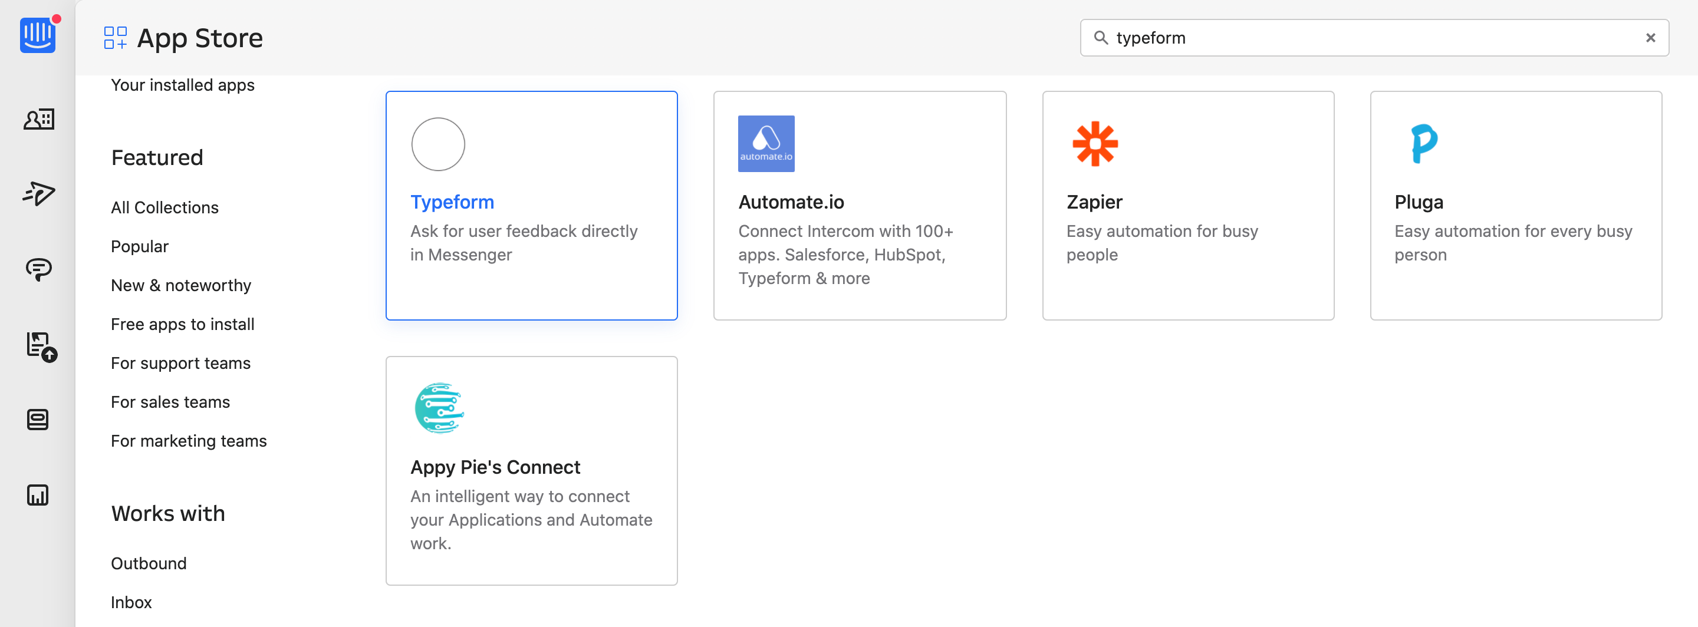1698x627 pixels.
Task: Open the Reports bar chart icon
Action: pos(38,495)
